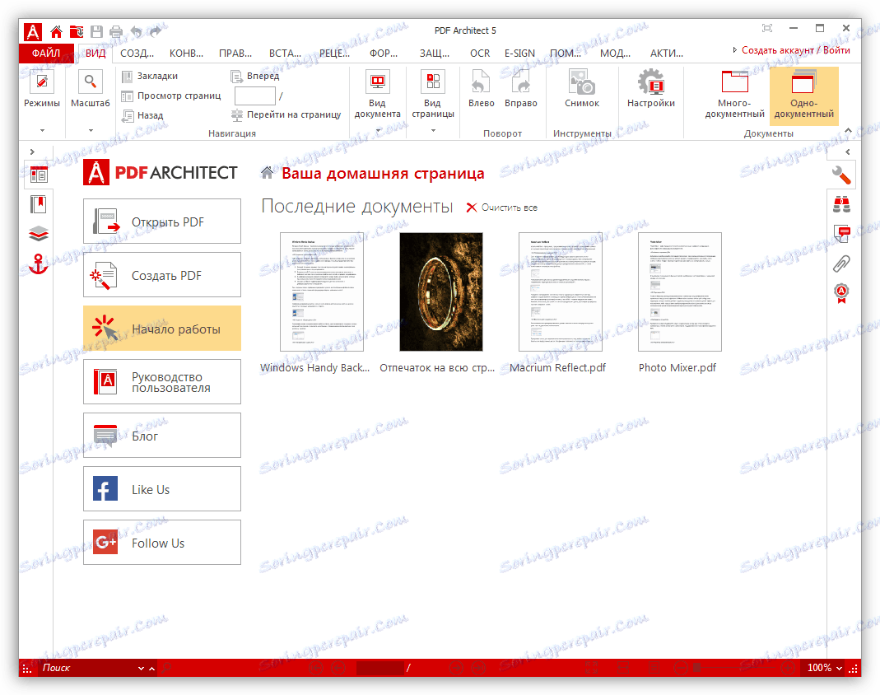Click the Блог button

[162, 435]
